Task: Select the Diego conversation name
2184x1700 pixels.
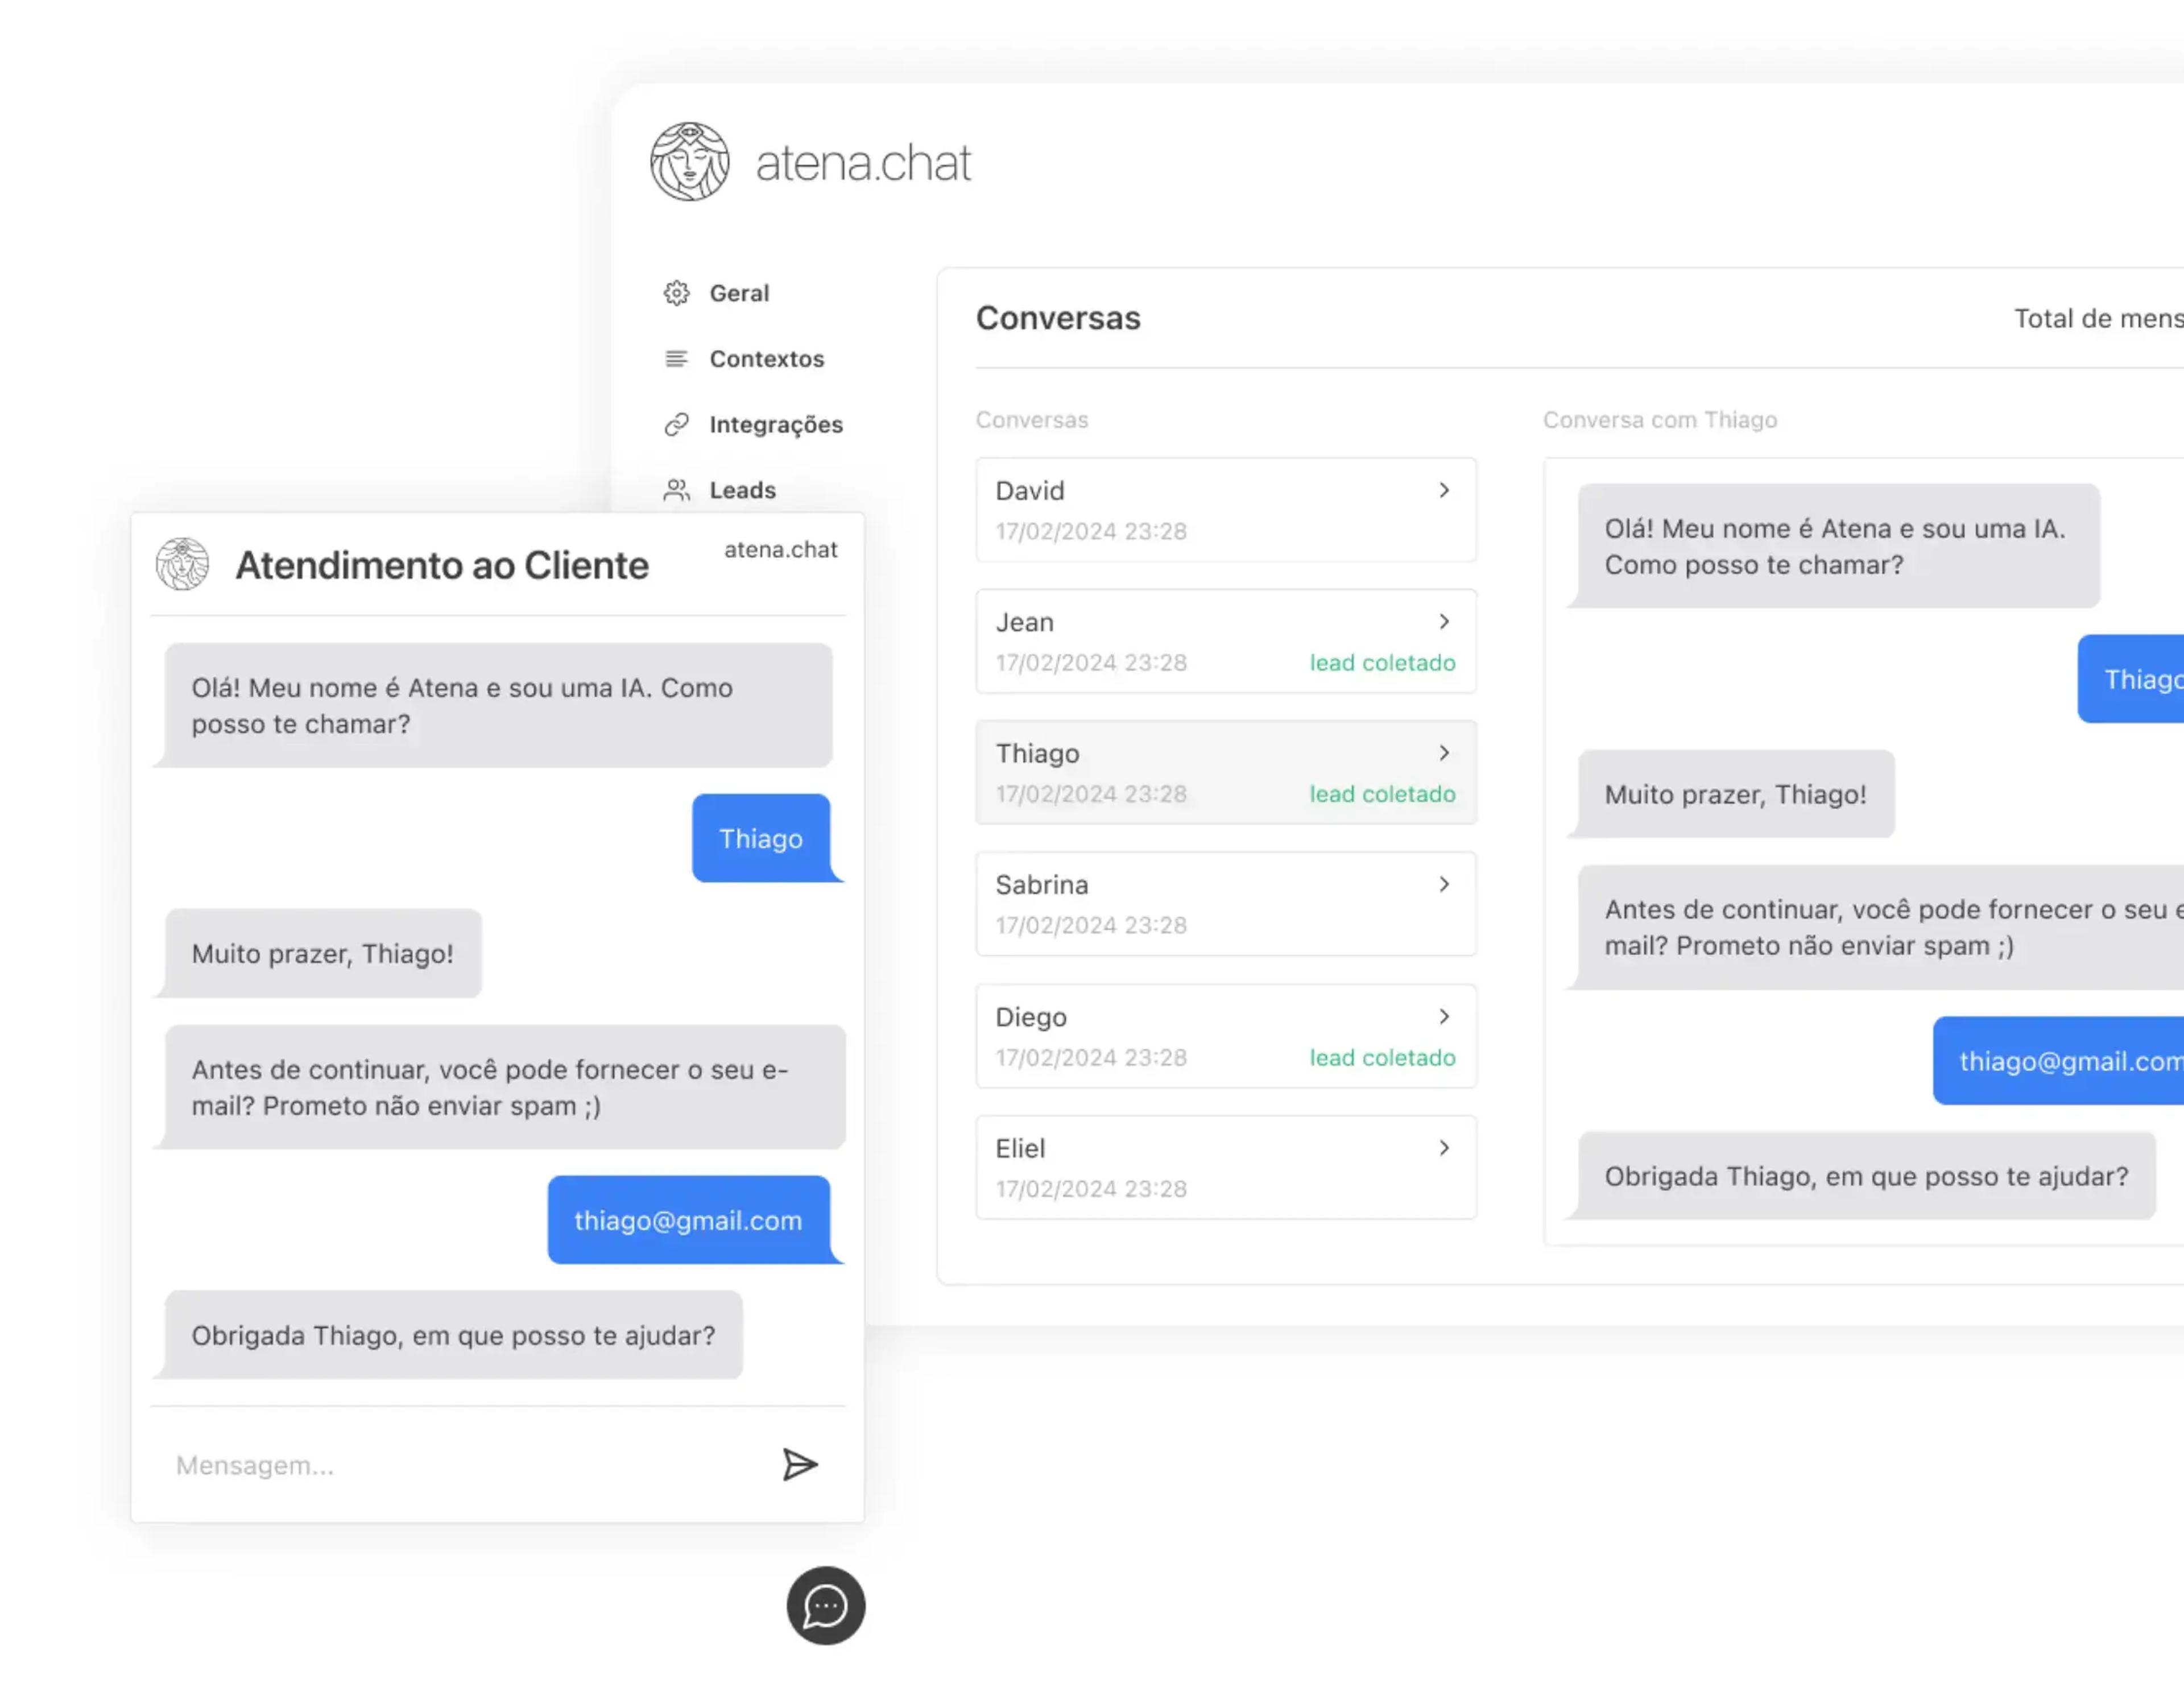Action: coord(1031,1017)
